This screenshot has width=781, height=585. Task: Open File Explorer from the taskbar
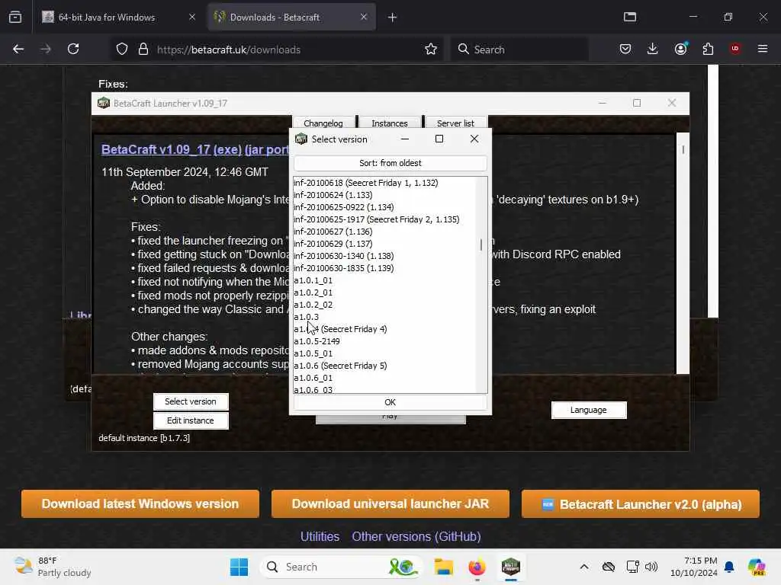[x=443, y=567]
